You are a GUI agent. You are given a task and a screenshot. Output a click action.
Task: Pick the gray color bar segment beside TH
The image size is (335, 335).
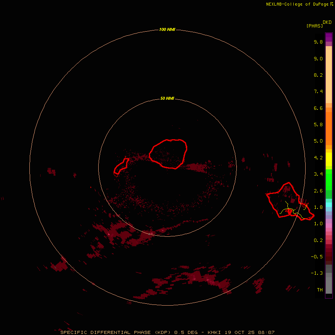[x=329, y=285]
